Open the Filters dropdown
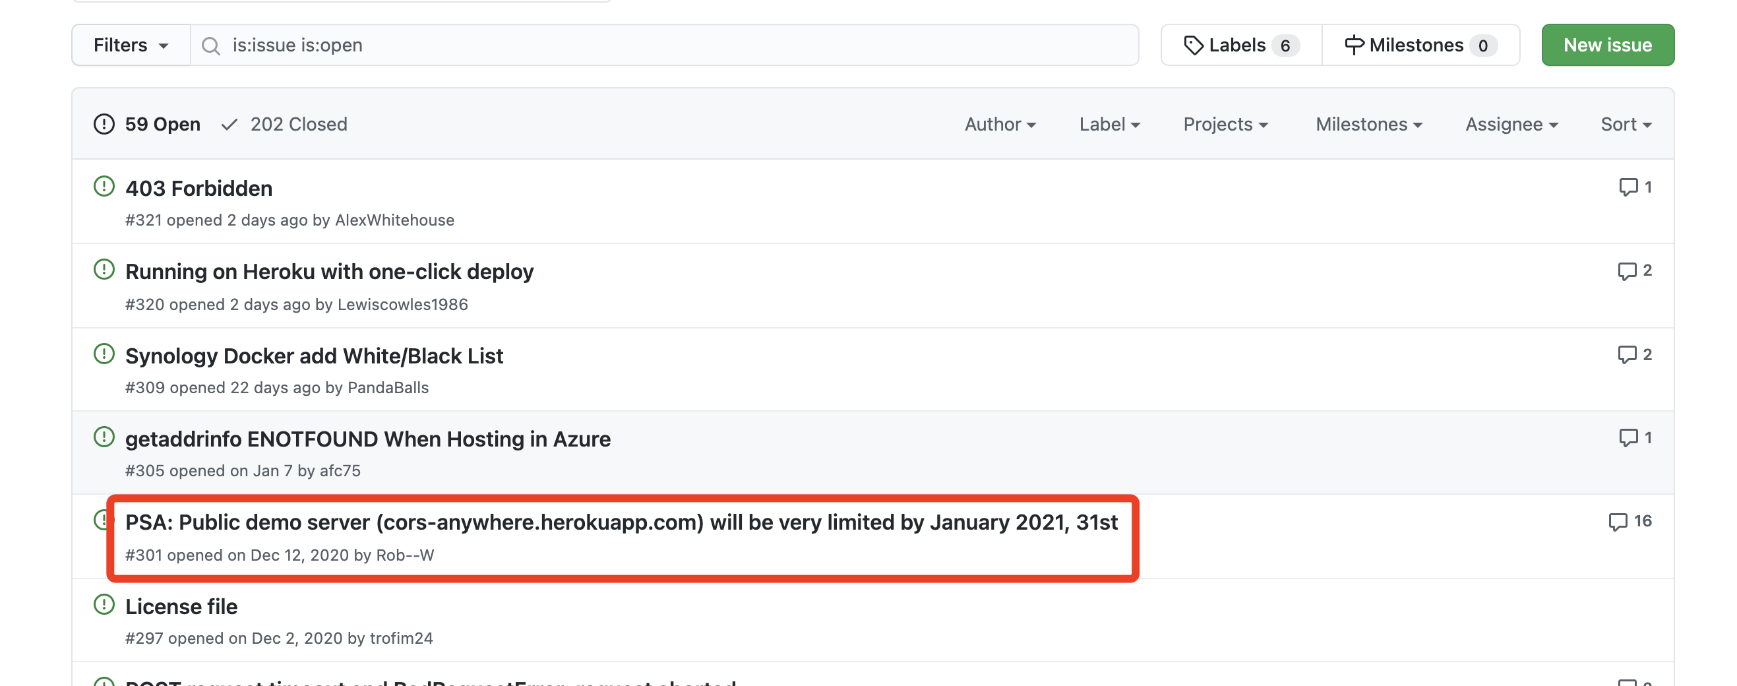 click(131, 46)
